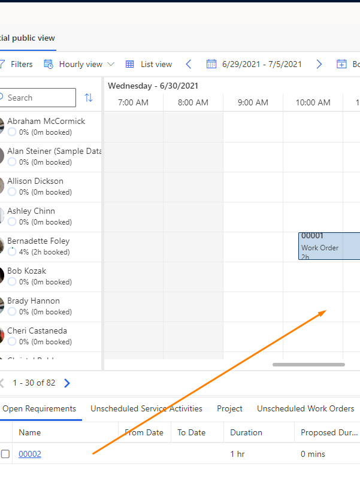Open the 00001 Work Order booking
This screenshot has height=491, width=360.
(329, 246)
